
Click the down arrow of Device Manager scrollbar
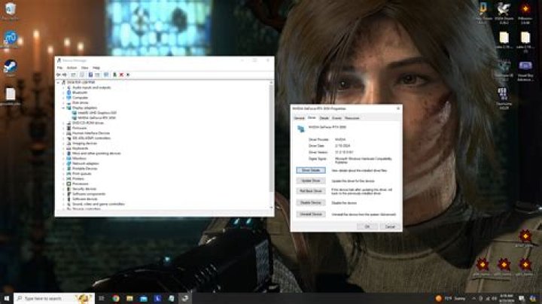[271, 208]
